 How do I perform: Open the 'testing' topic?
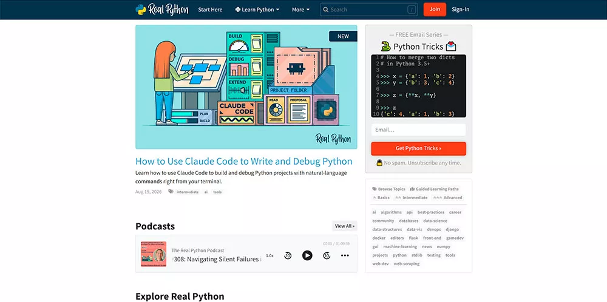434,255
